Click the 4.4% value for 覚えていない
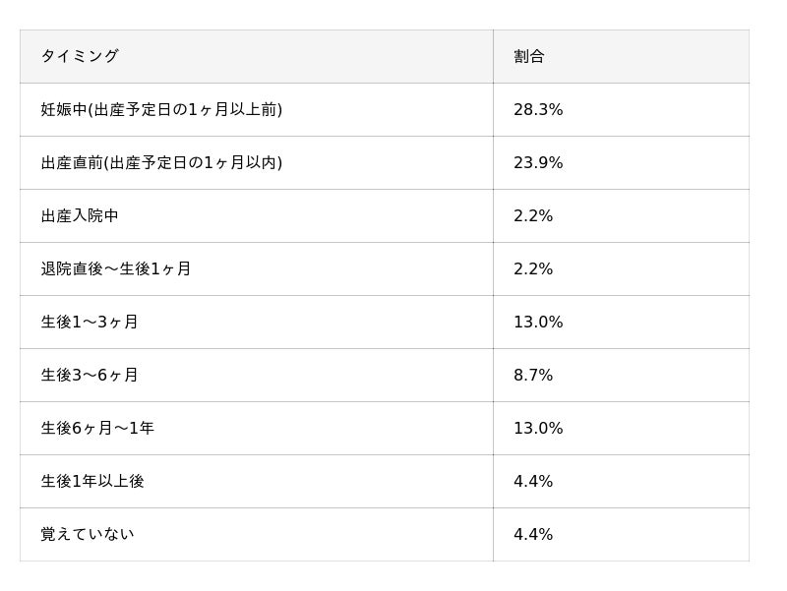The height and width of the screenshot is (591, 787). tap(533, 534)
